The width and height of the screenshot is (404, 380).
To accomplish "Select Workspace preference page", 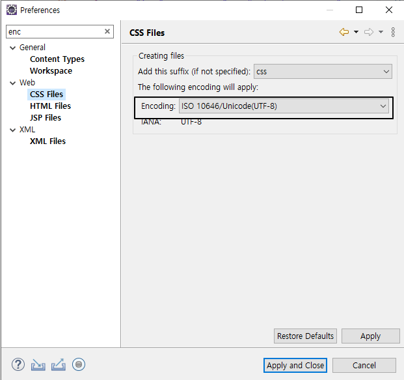I will click(51, 71).
